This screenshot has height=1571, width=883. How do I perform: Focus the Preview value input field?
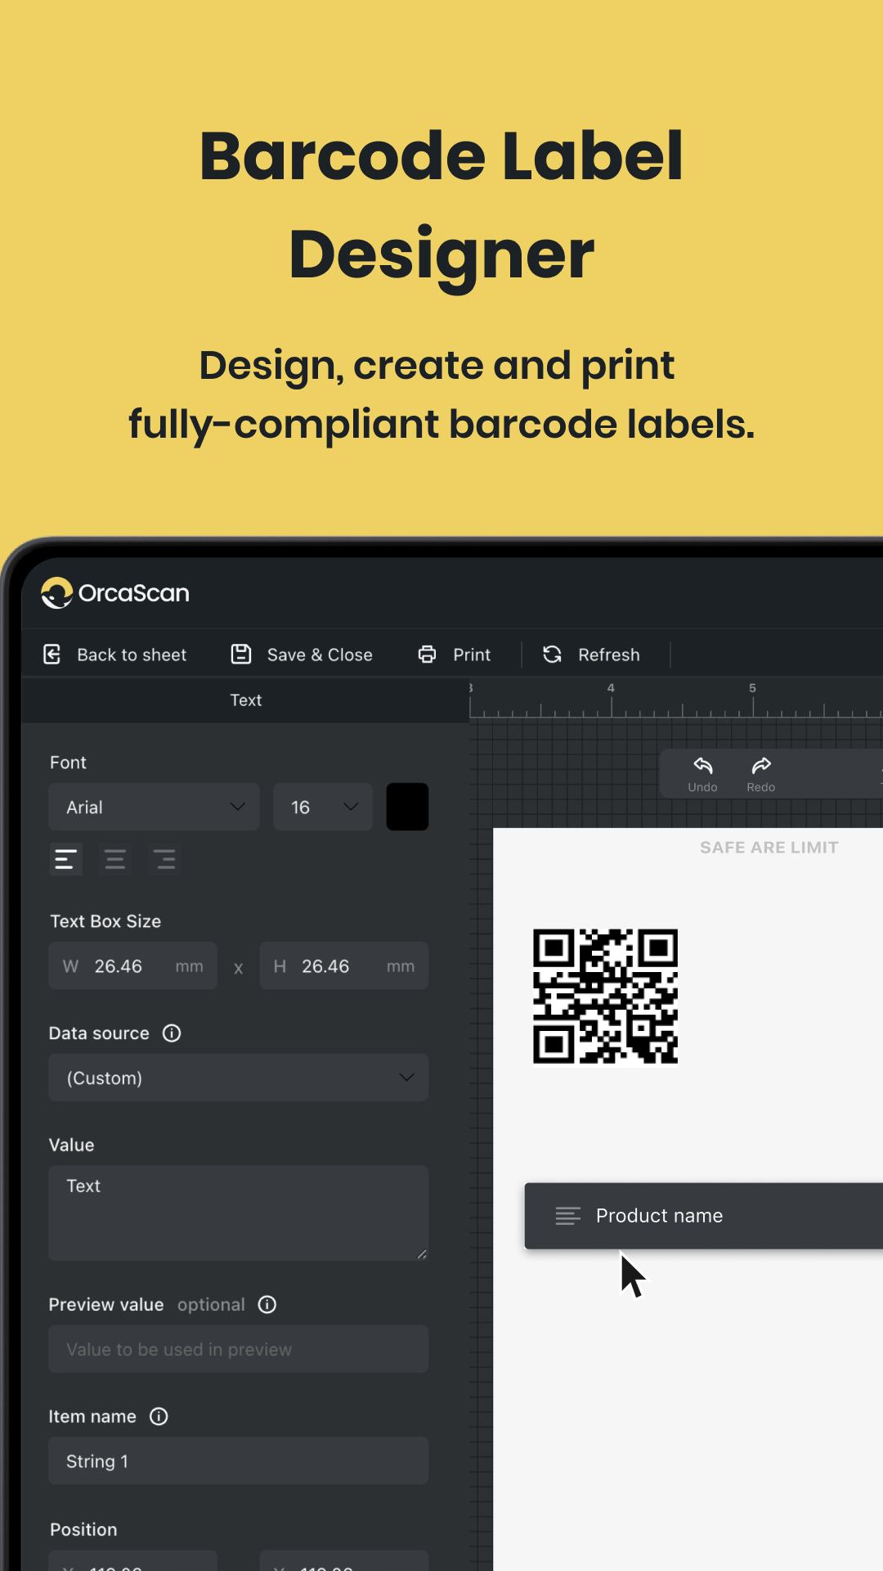[239, 1349]
